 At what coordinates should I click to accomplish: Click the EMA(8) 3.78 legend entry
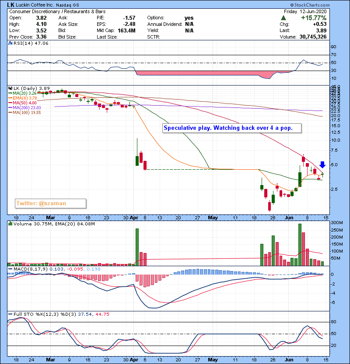tap(23, 98)
